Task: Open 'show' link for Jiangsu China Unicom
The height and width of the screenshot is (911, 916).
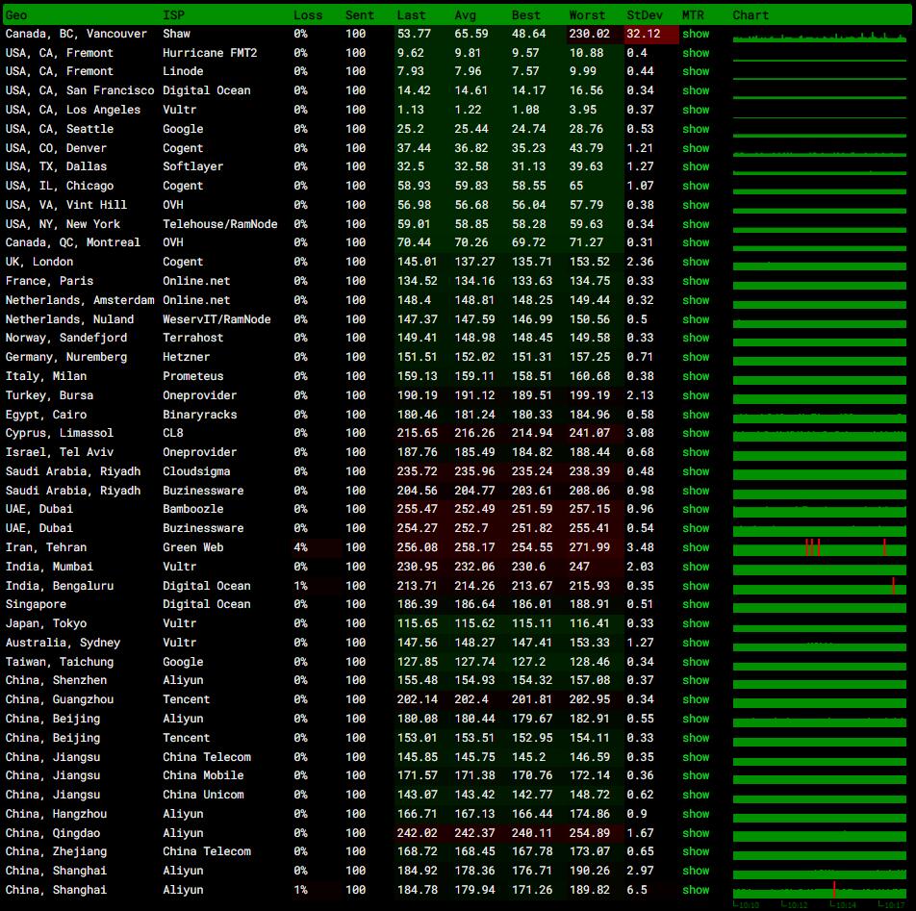Action: (x=696, y=795)
